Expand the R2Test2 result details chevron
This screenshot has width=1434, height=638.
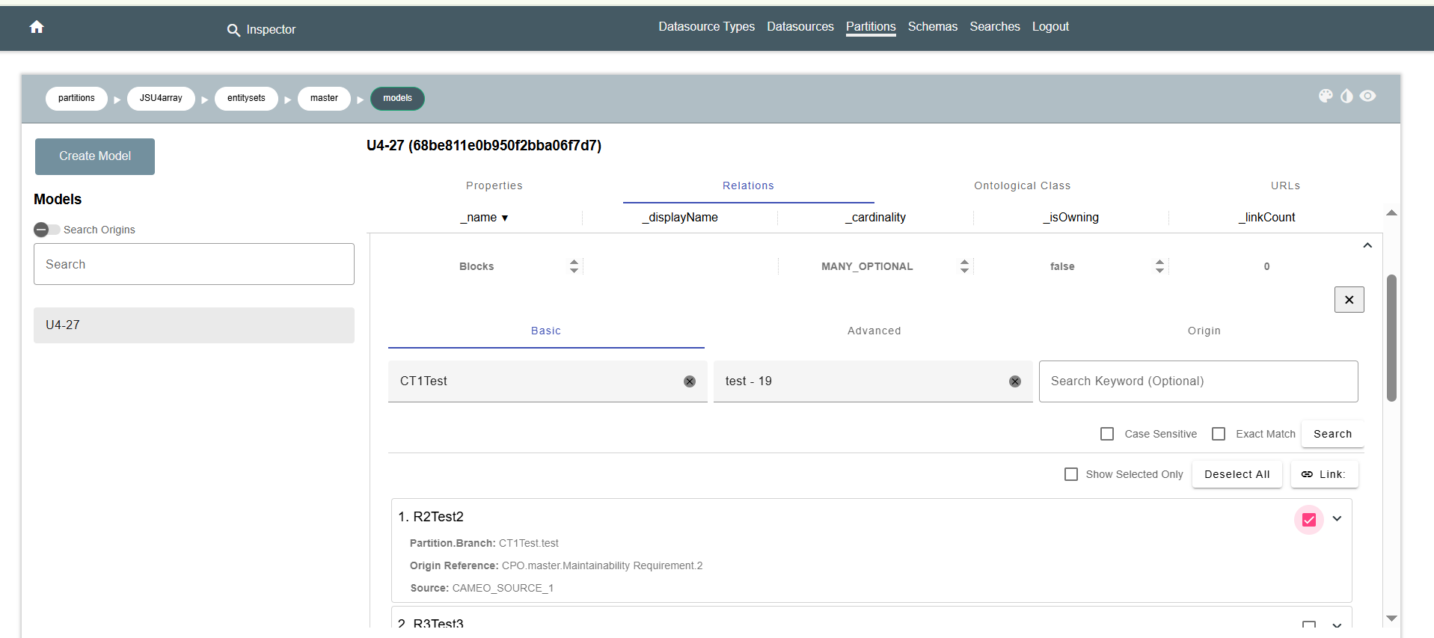[1337, 518]
